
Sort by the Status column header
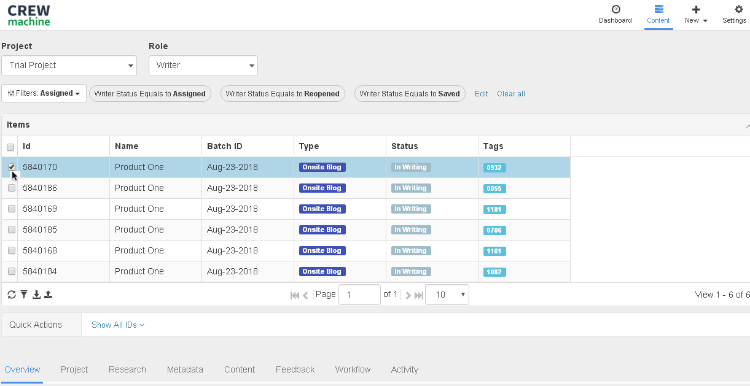tap(432, 146)
